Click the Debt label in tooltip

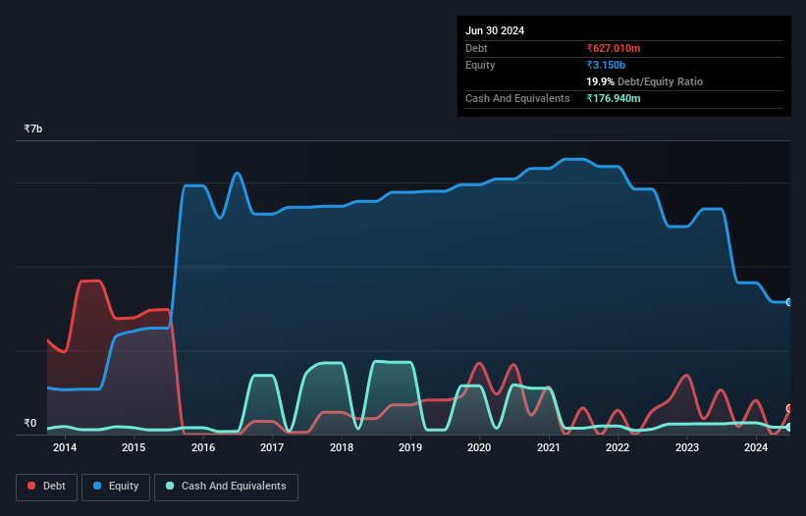coord(476,48)
